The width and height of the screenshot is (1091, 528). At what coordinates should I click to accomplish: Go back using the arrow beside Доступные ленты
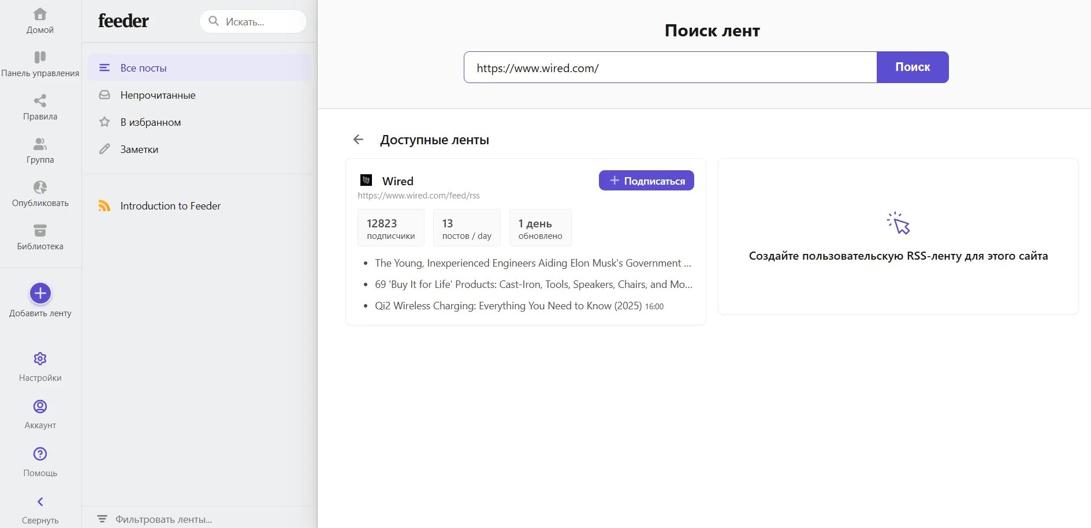coord(358,139)
